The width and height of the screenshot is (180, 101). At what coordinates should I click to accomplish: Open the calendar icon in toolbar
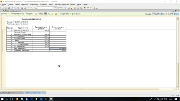(78, 8)
